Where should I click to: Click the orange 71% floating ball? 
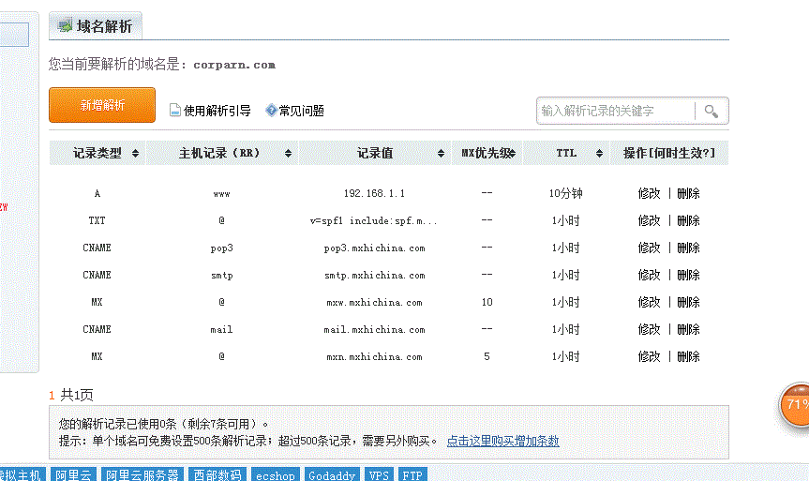pos(795,406)
